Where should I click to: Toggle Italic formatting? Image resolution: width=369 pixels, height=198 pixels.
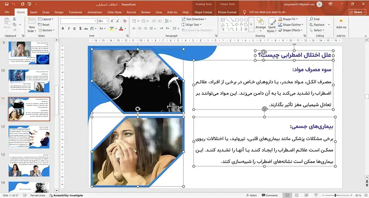coord(68,28)
